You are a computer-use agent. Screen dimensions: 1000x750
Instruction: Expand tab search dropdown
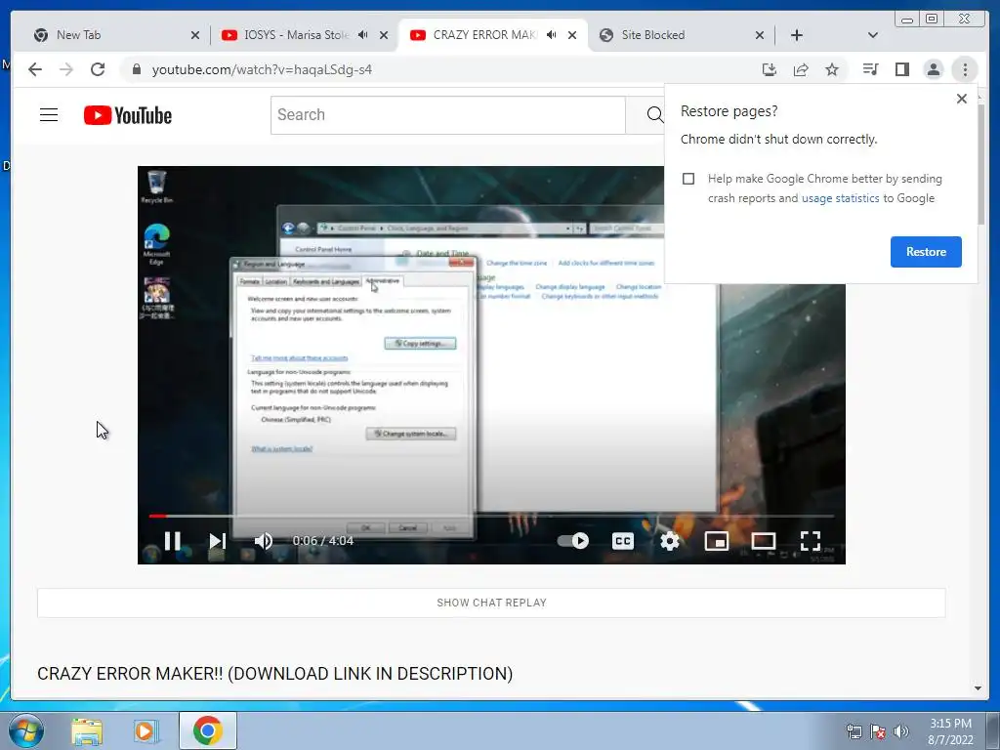pos(873,35)
